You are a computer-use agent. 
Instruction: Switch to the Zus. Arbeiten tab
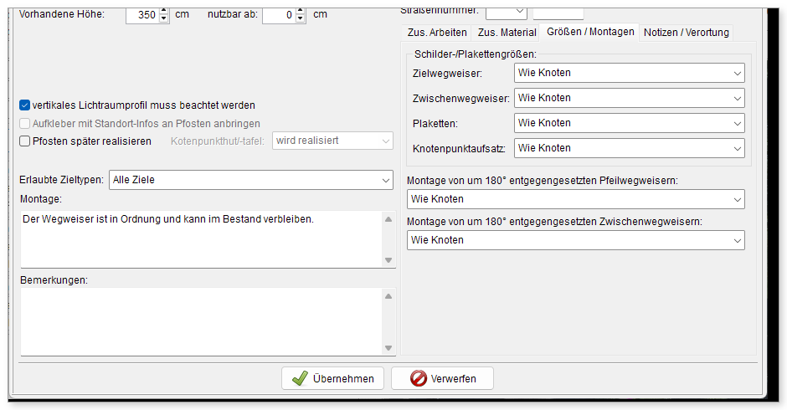[x=437, y=33]
